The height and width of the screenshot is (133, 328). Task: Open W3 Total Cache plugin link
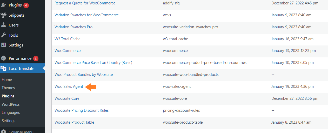click(x=68, y=39)
